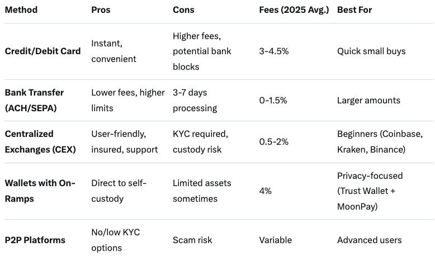Select the P2P Platforms row label
This screenshot has height=256, width=435.
tap(35, 240)
